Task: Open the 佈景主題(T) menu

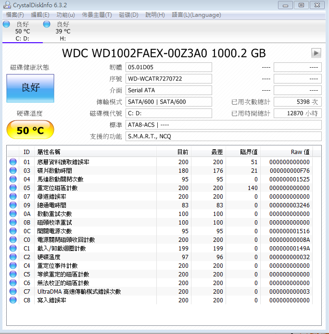Action: coord(97,15)
